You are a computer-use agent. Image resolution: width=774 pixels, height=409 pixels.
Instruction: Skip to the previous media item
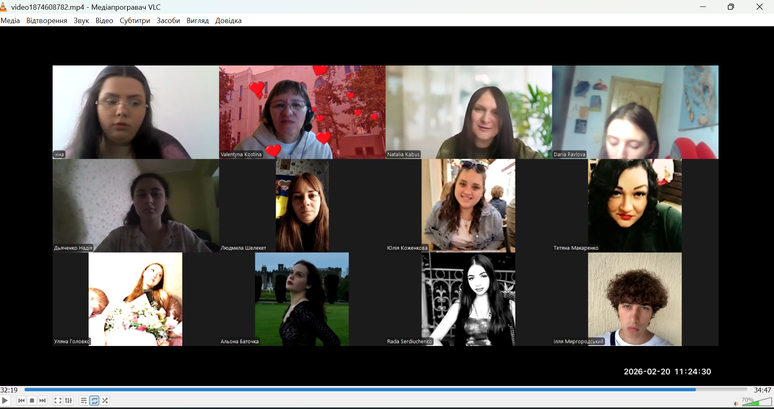point(21,401)
